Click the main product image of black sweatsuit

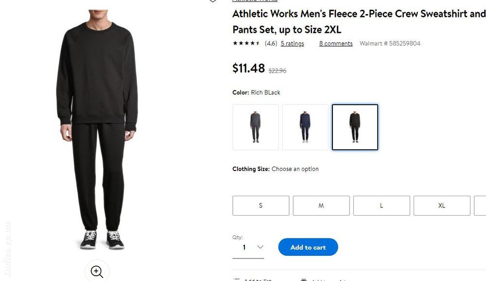97,130
